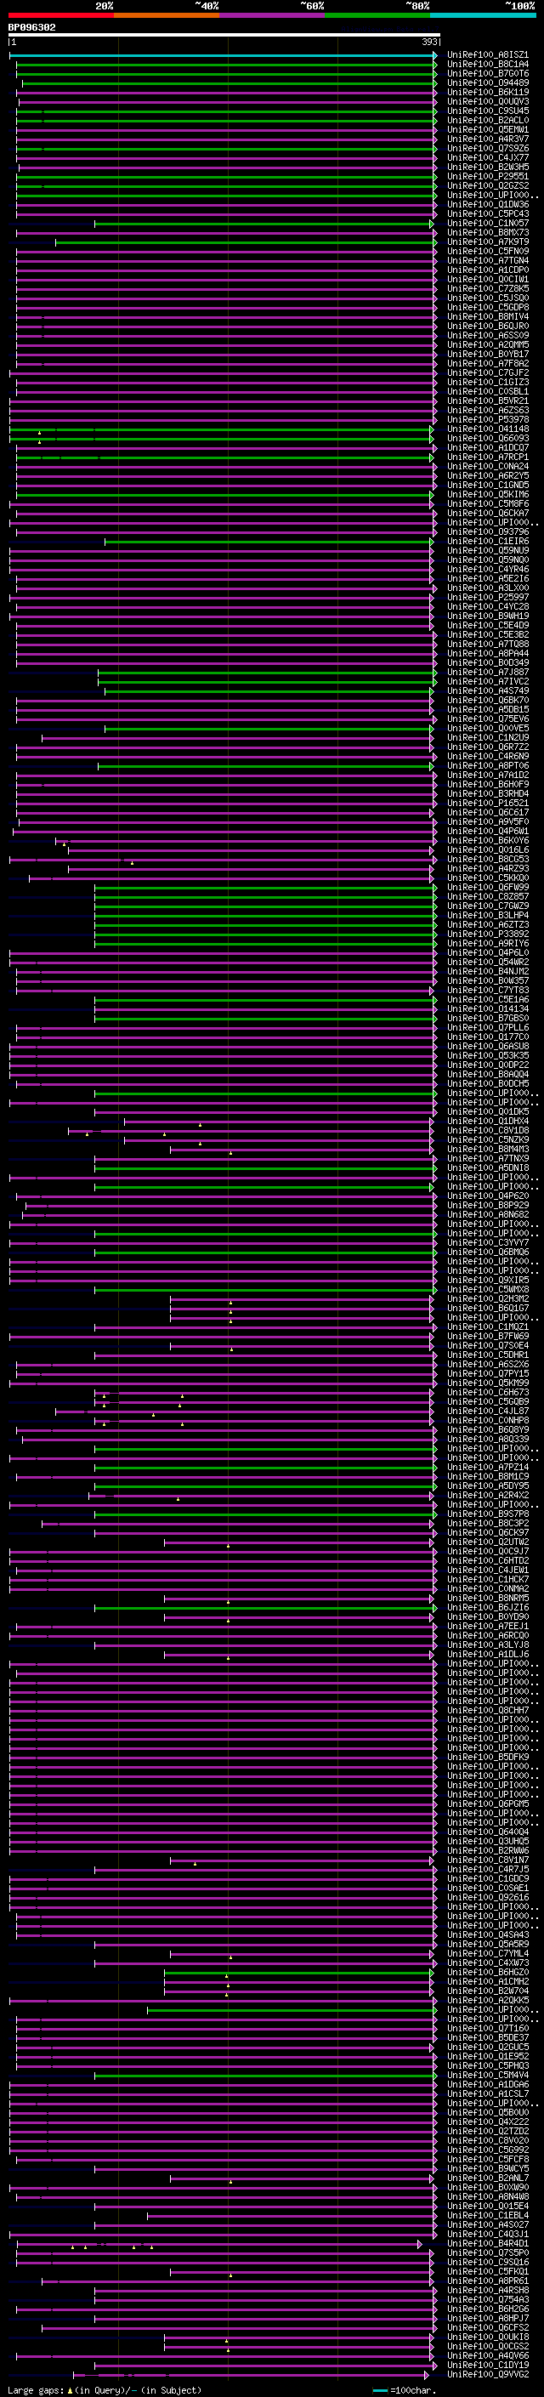Click the BP096302 query title
Viewport: 544px width, 2397px height.
31,27
